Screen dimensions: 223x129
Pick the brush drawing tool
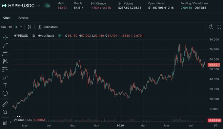[x=5, y=78]
